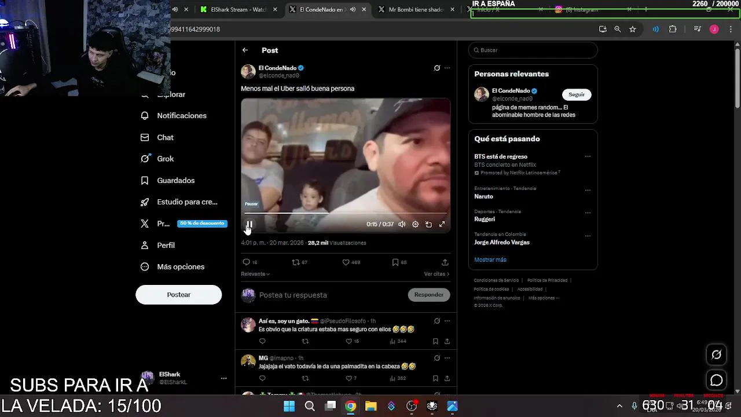Click the Buscar search field

(x=533, y=50)
